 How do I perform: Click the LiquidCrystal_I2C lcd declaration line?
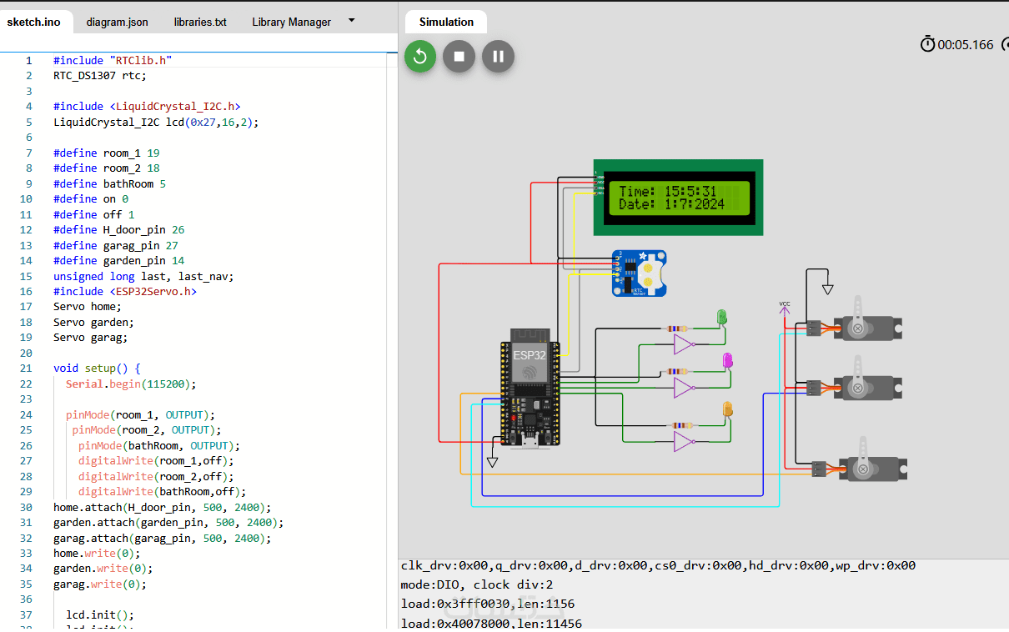click(156, 122)
